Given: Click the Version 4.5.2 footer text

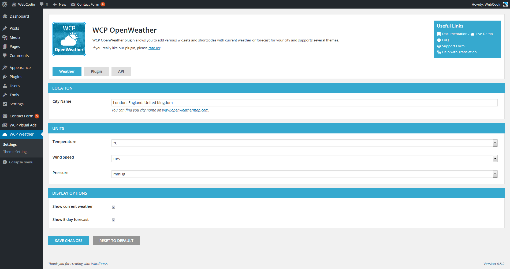Looking at the screenshot, I should (x=494, y=264).
